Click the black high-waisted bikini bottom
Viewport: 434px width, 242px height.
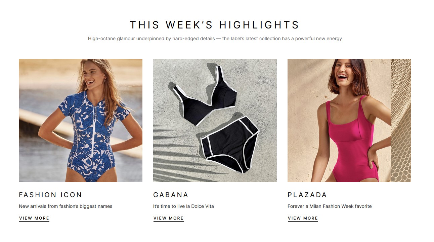pyautogui.click(x=230, y=145)
